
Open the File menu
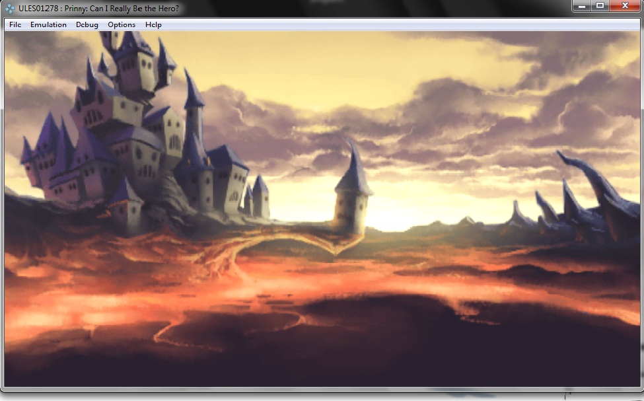tap(15, 24)
